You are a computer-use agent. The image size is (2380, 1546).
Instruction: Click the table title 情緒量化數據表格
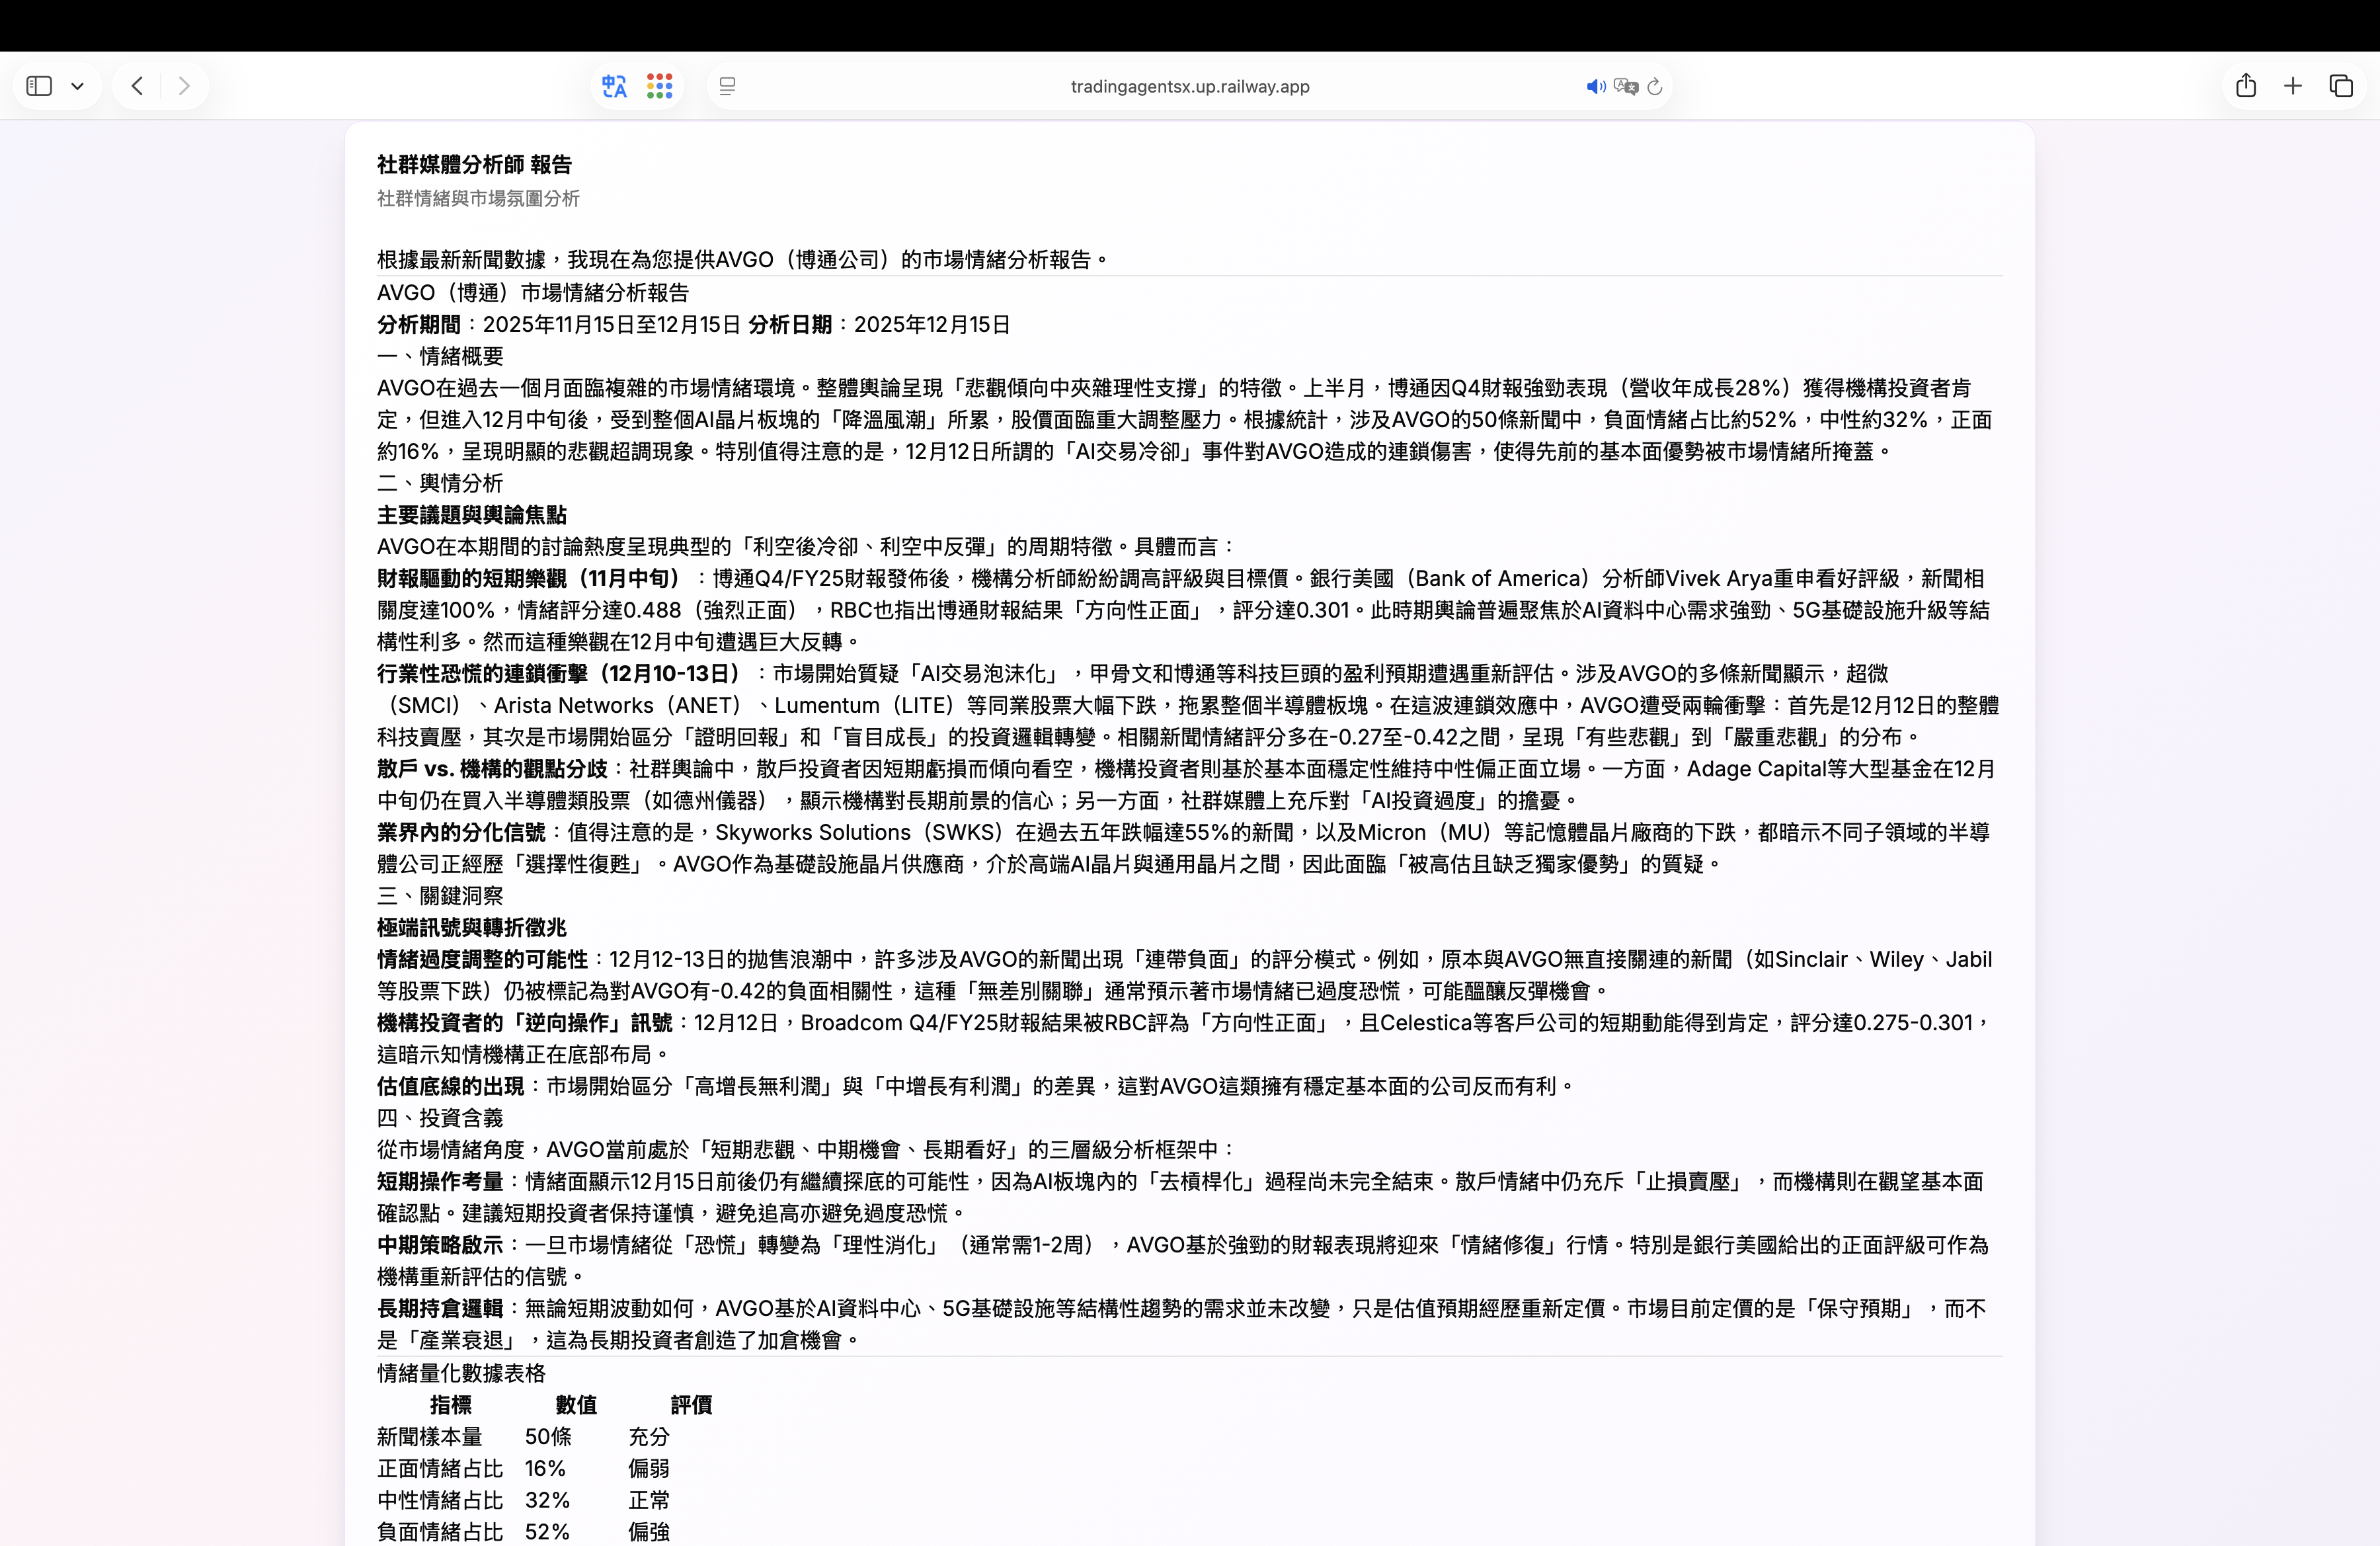[x=461, y=1373]
